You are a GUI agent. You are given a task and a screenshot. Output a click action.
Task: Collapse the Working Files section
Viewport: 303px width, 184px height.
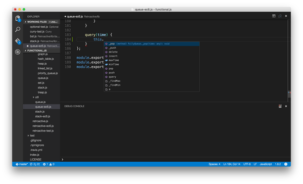pyautogui.click(x=41, y=22)
